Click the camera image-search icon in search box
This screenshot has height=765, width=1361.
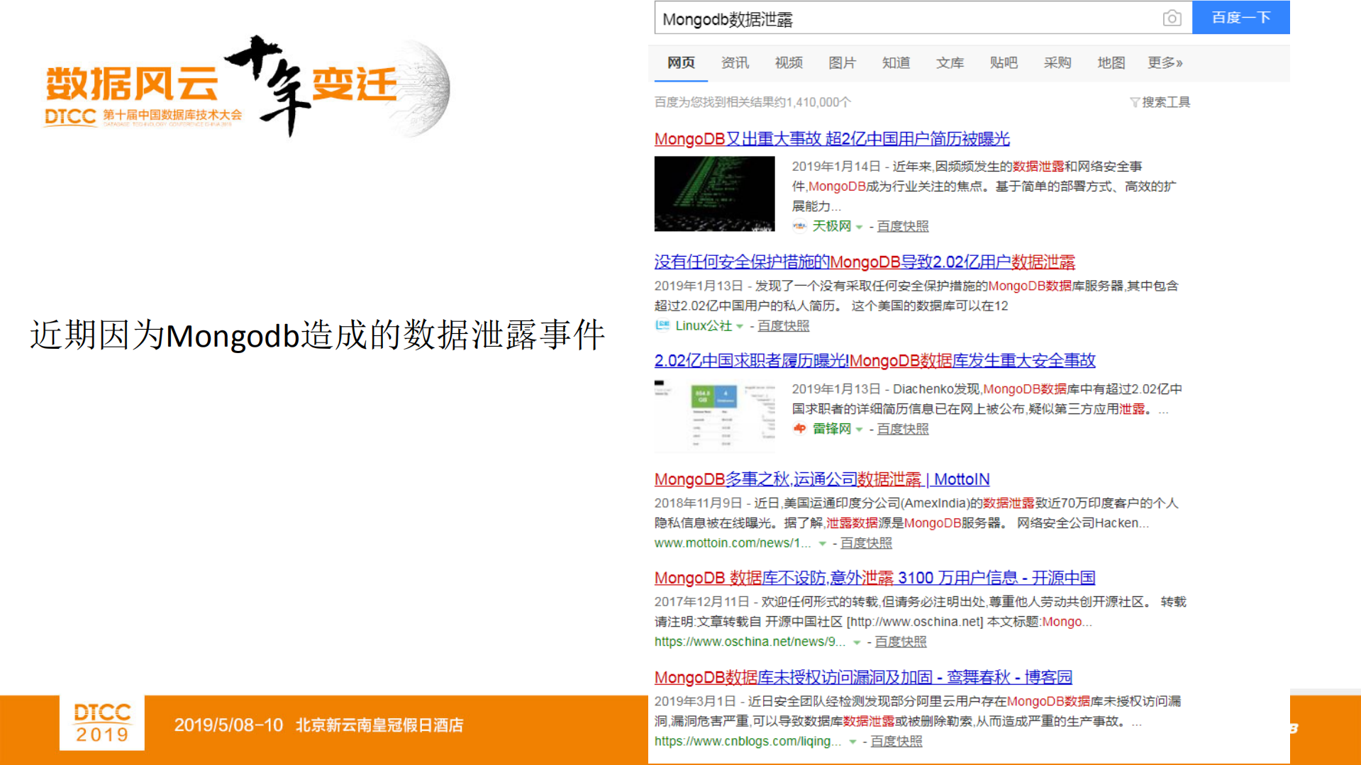click(x=1174, y=18)
